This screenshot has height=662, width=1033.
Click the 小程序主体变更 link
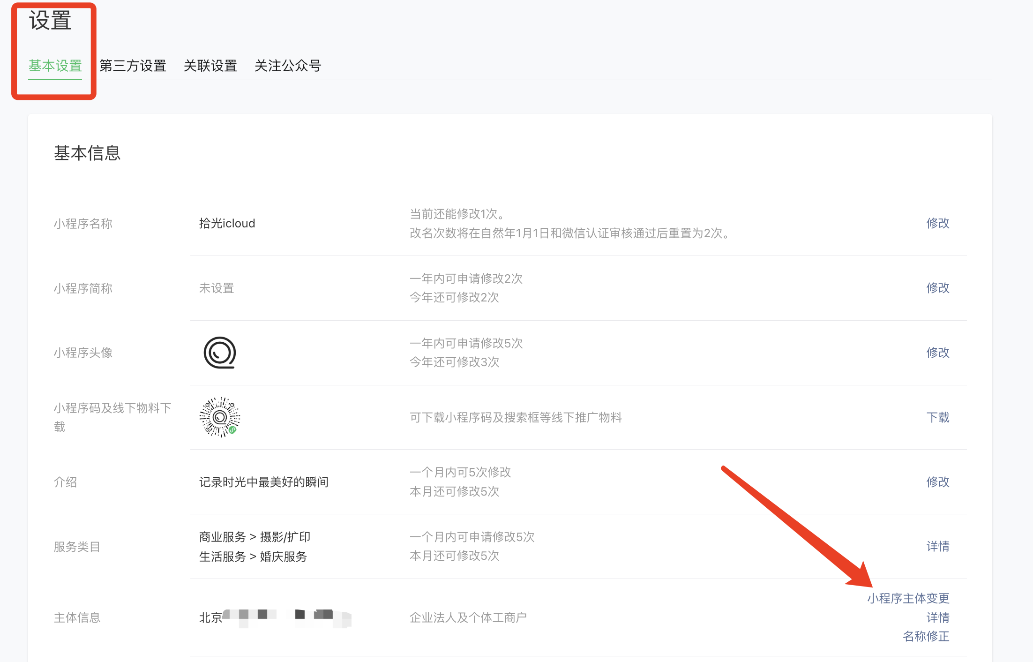[x=908, y=598]
